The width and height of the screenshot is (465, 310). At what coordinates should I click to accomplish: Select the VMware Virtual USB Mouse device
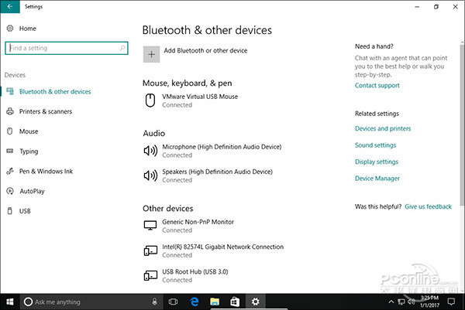[199, 100]
